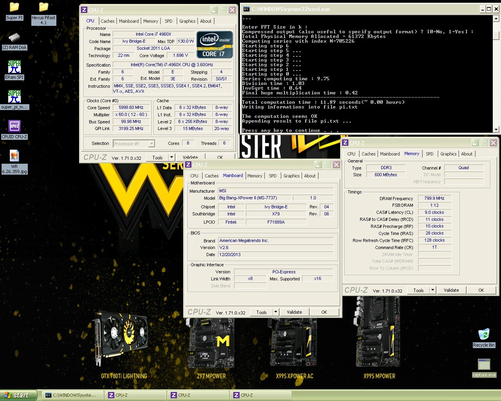This screenshot has width=501, height=401.
Task: Click the cmd.exe window title icon
Action: point(246,9)
